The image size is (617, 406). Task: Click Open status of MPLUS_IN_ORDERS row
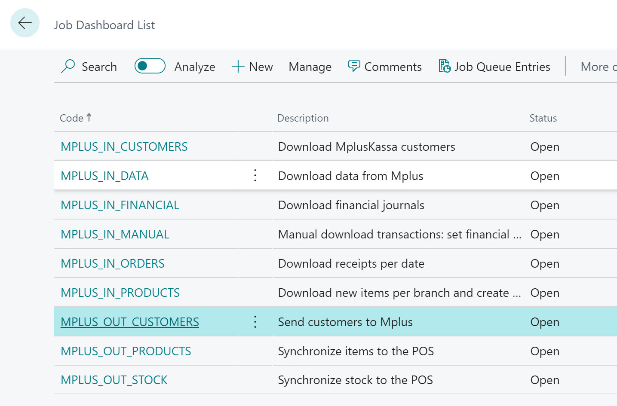pos(545,264)
